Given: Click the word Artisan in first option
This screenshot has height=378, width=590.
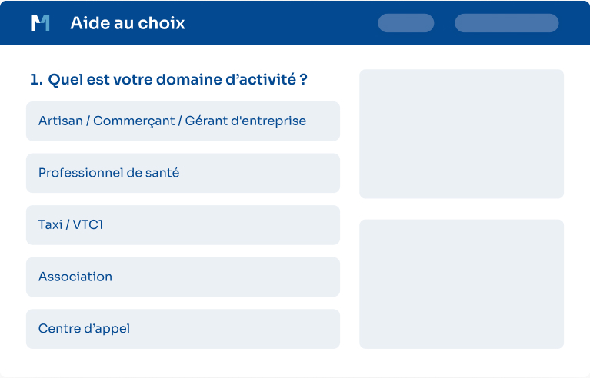Looking at the screenshot, I should point(61,121).
